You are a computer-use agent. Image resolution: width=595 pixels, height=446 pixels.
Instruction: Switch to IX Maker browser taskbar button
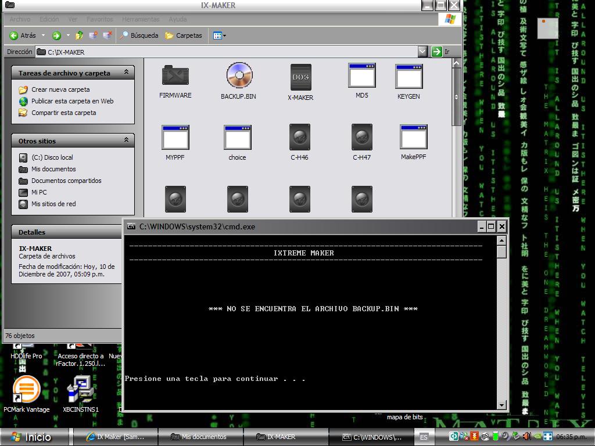[116, 437]
